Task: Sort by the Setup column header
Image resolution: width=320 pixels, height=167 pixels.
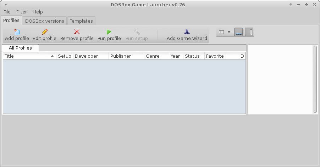Action: (65, 56)
